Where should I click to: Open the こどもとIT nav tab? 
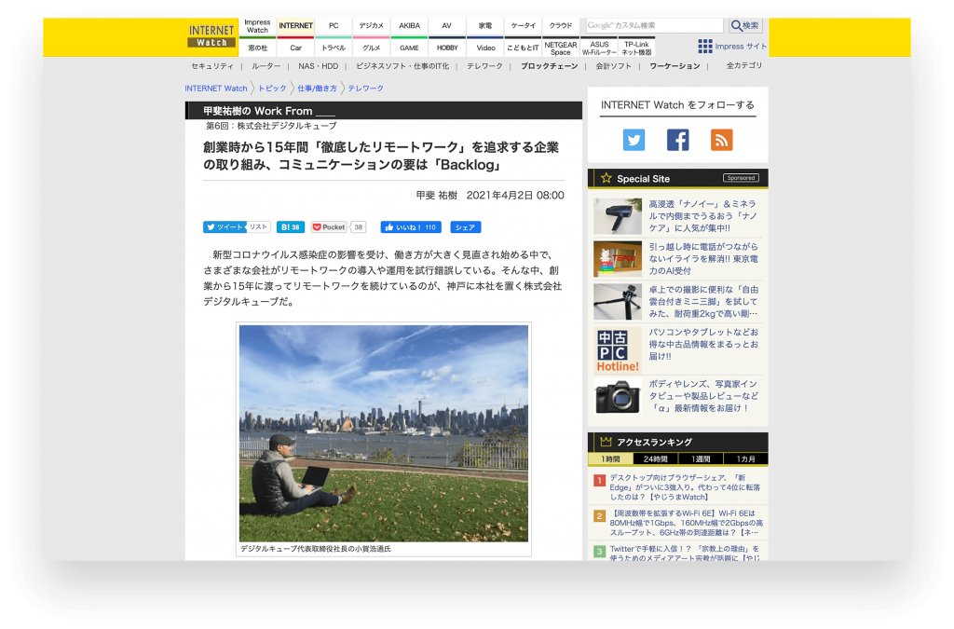pos(523,48)
